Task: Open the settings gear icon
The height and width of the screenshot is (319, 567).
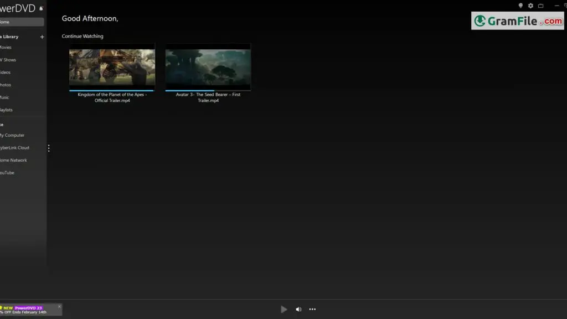Action: tap(530, 6)
